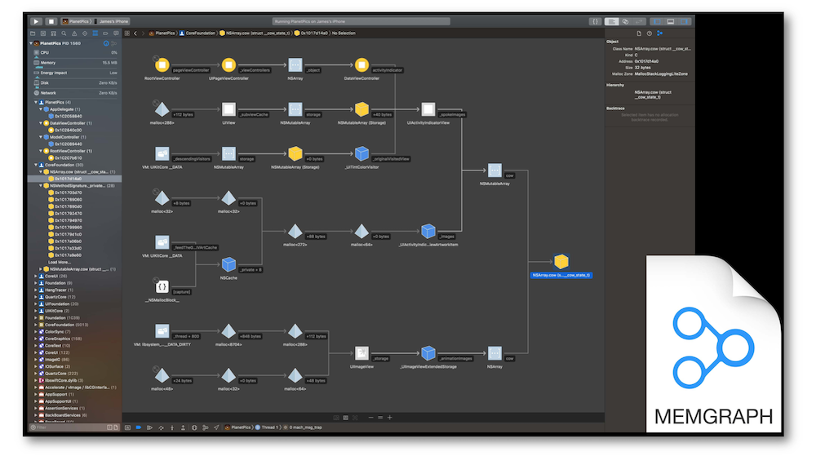The height and width of the screenshot is (456, 816).
Task: Select the Memory gauge row
Action: 75,62
